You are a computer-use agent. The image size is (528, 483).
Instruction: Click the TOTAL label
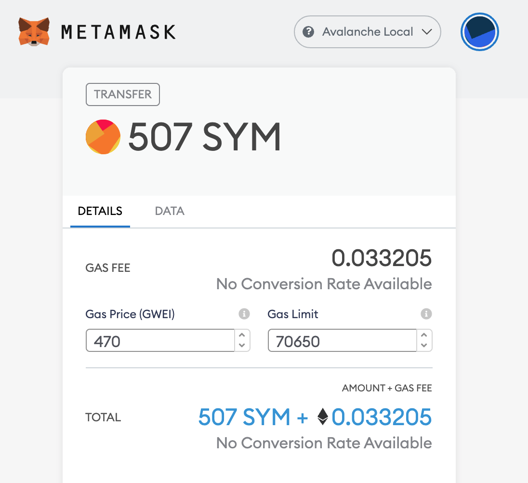pyautogui.click(x=103, y=417)
